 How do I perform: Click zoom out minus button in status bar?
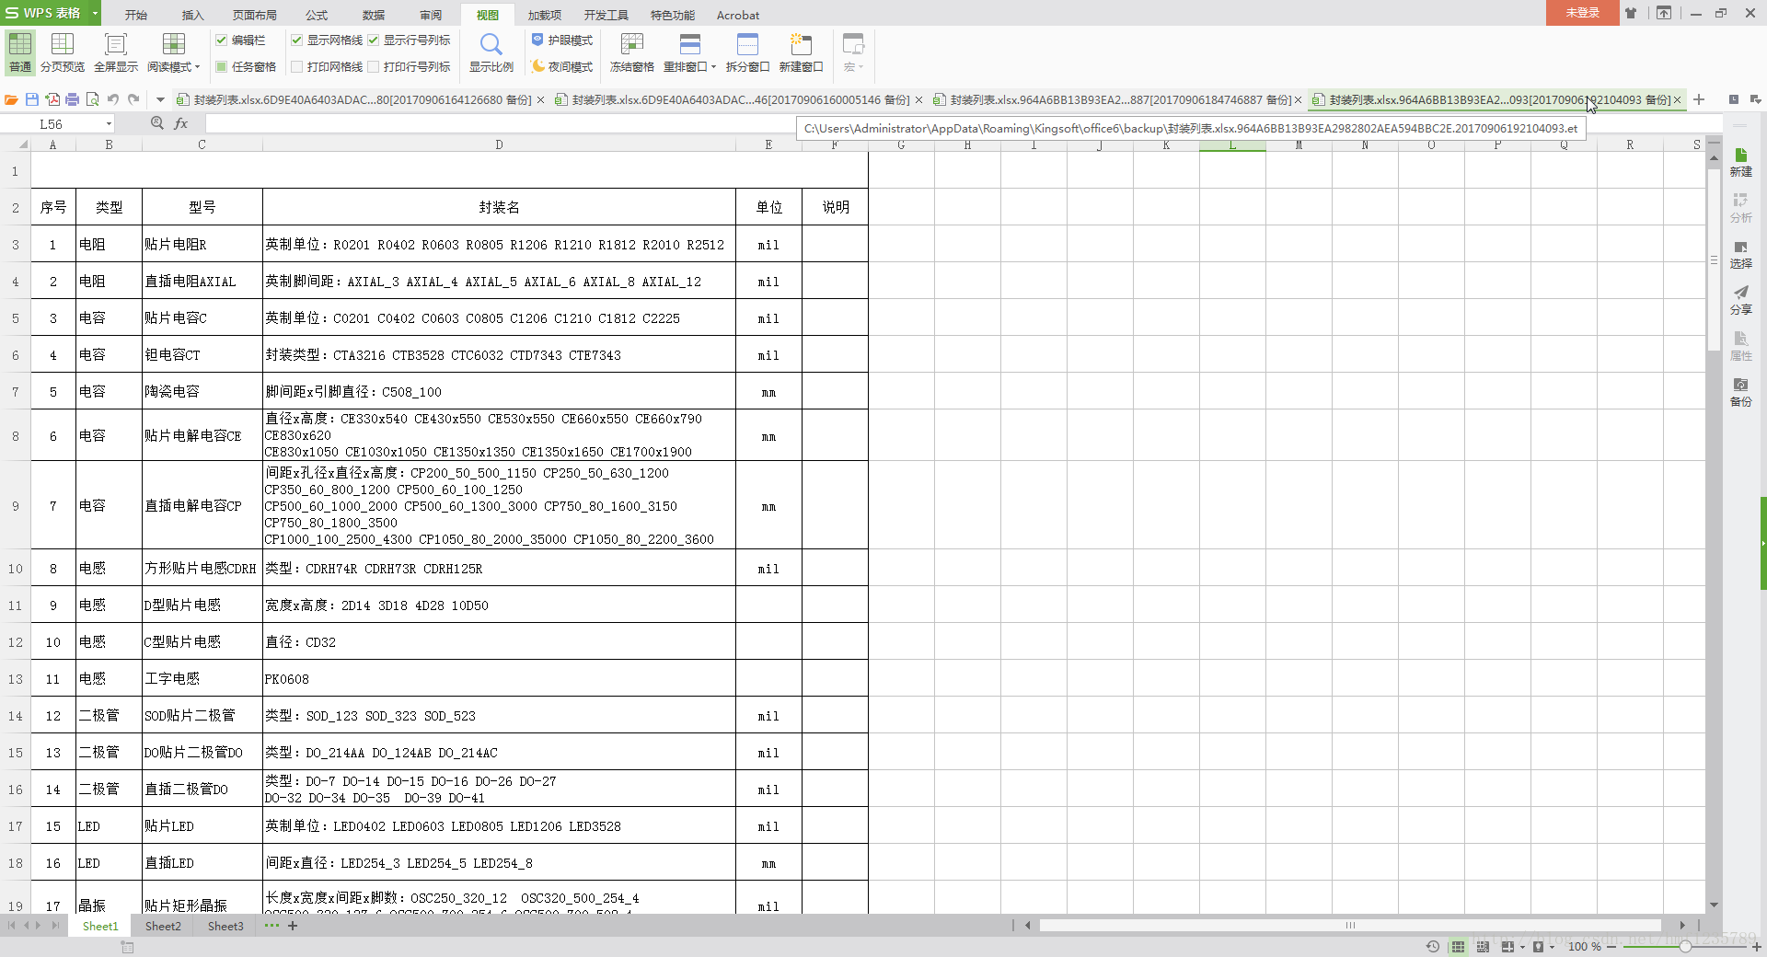tap(1611, 946)
